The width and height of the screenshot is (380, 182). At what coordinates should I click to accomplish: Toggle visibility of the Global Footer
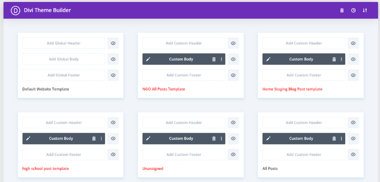(113, 75)
